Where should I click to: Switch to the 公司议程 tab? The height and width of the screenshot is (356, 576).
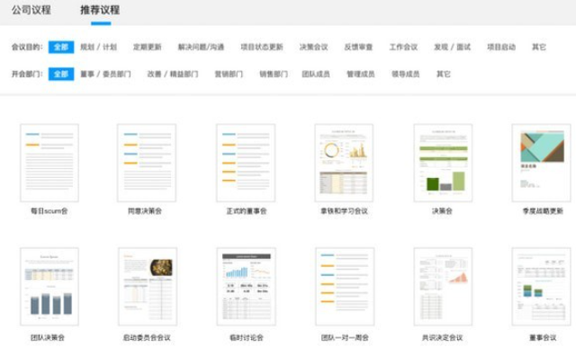pos(31,10)
